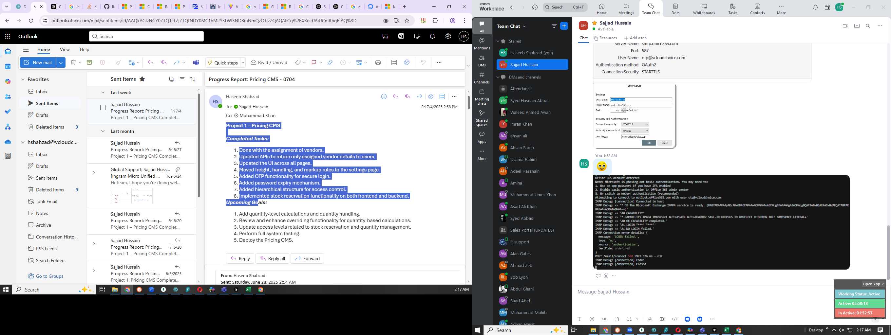The height and width of the screenshot is (335, 891).
Task: Click the Zoom chat vertical scrollbar
Action: click(x=888, y=253)
